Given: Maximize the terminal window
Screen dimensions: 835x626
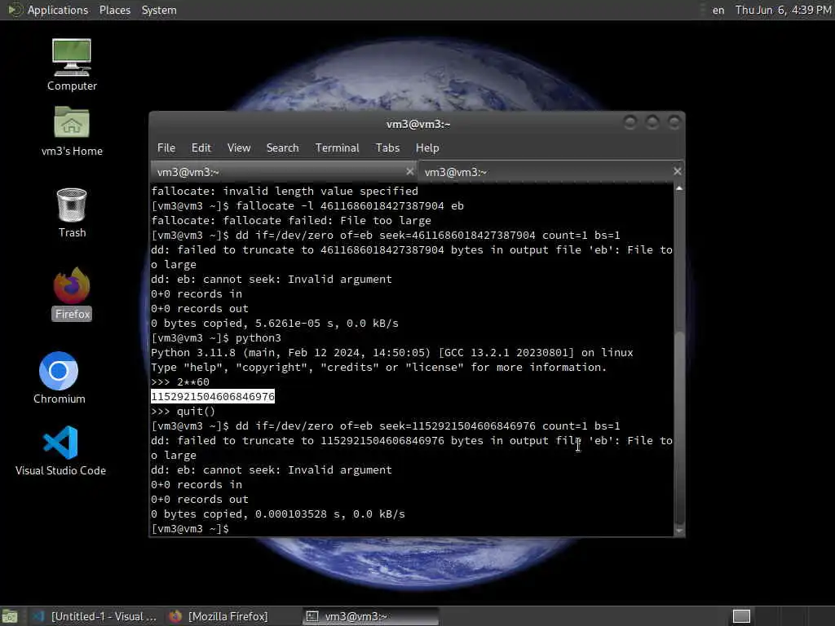Looking at the screenshot, I should [x=652, y=123].
